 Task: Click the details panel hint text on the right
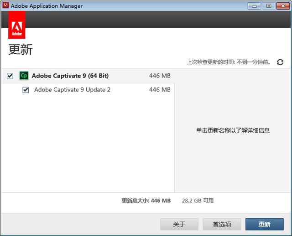pos(233,130)
